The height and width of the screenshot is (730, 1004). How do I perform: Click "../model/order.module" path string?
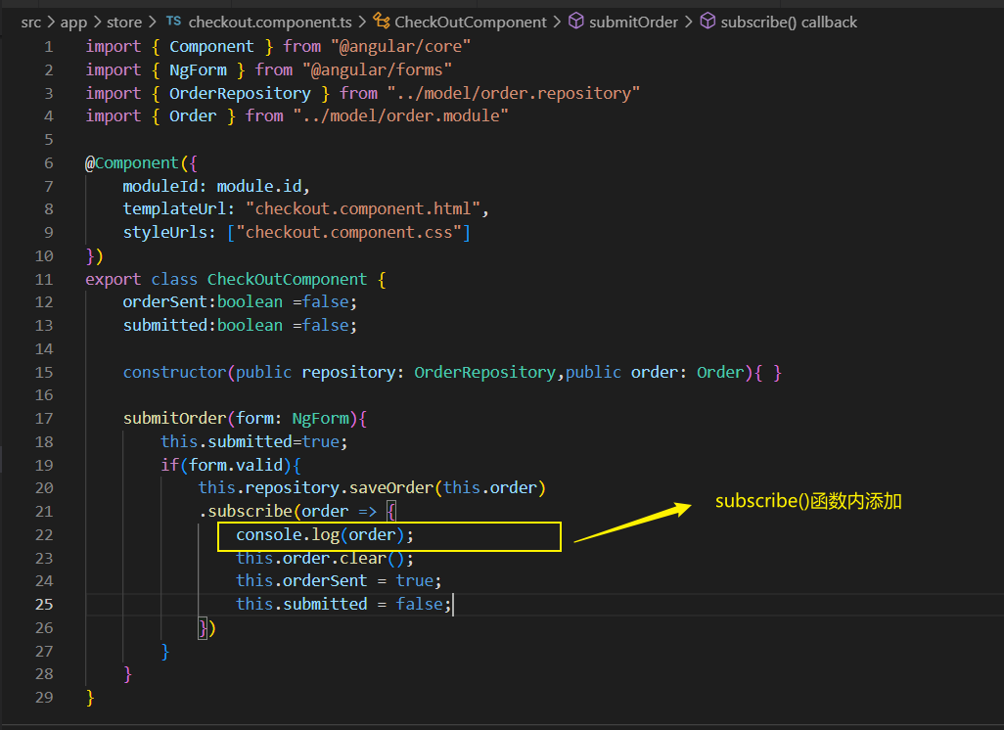(401, 115)
